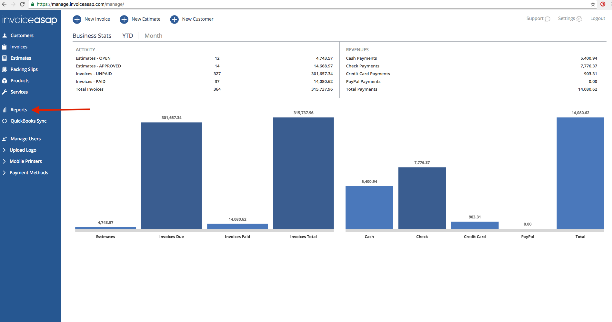Click the New Customer plus icon
612x322 pixels.
click(174, 19)
